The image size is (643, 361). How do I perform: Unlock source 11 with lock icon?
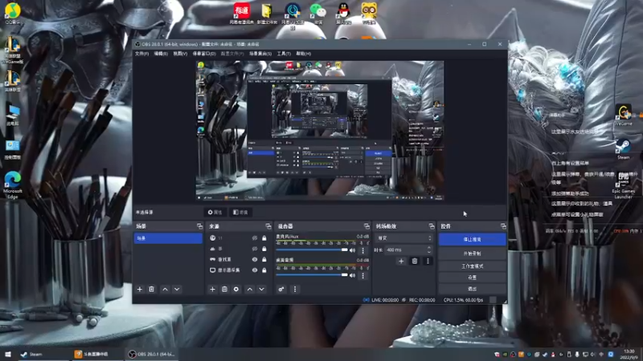click(x=264, y=237)
